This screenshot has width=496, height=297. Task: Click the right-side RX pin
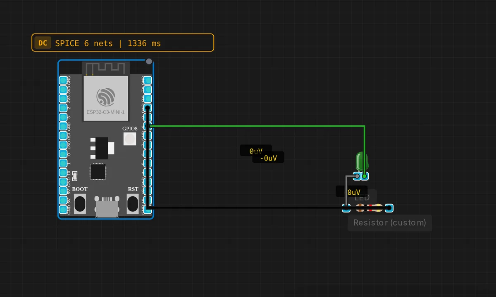coord(148,98)
